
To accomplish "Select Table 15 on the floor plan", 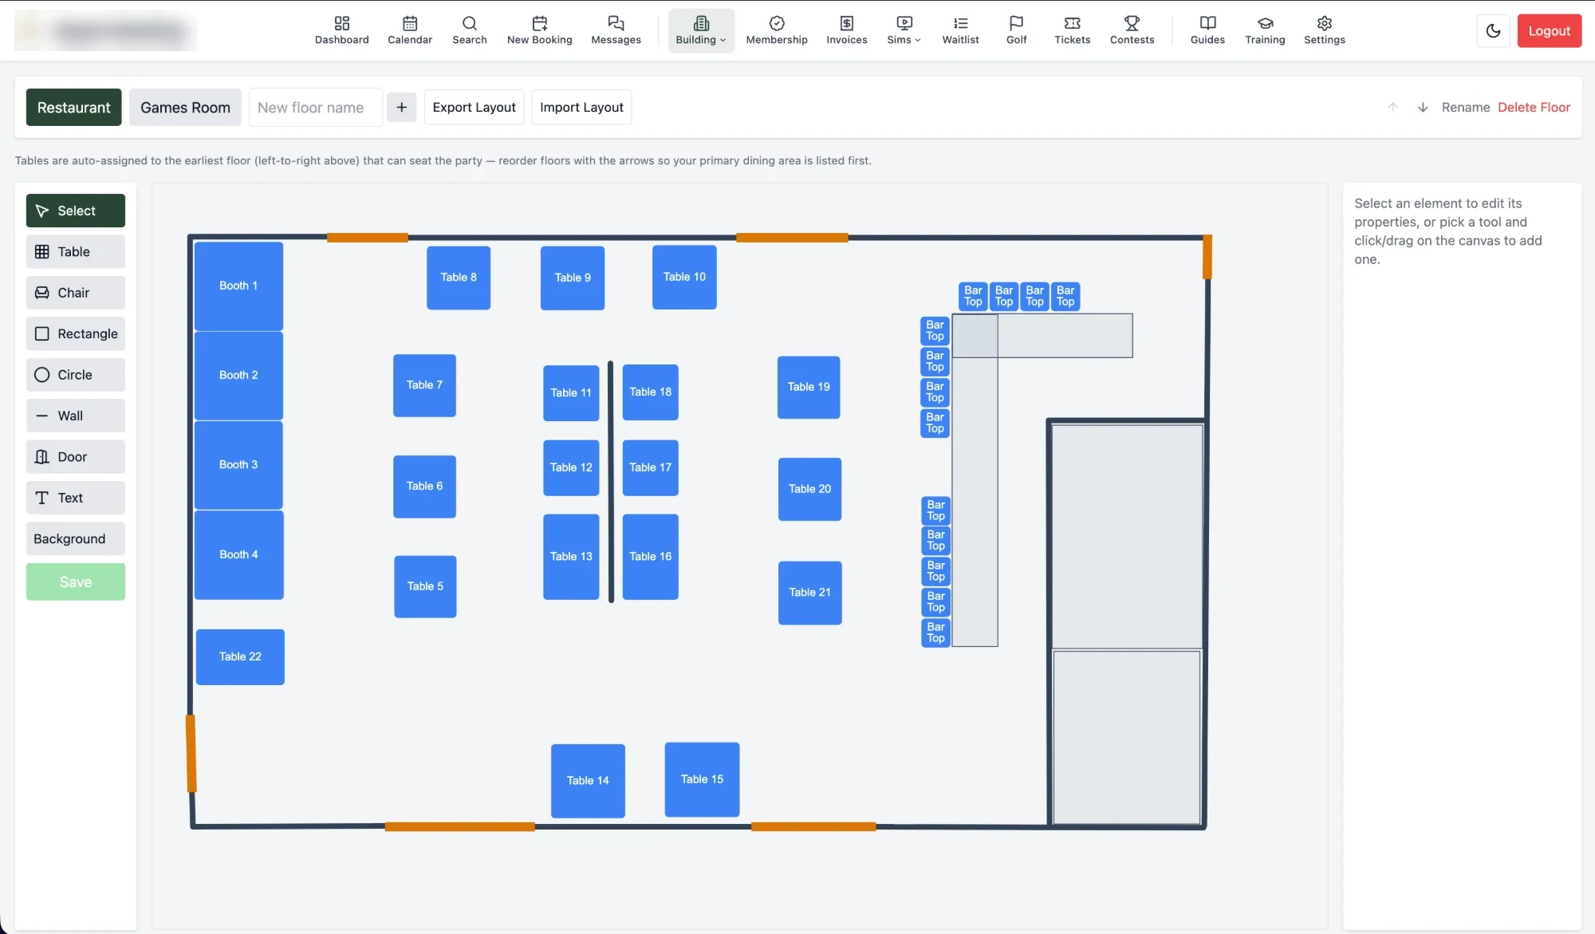I will point(702,779).
